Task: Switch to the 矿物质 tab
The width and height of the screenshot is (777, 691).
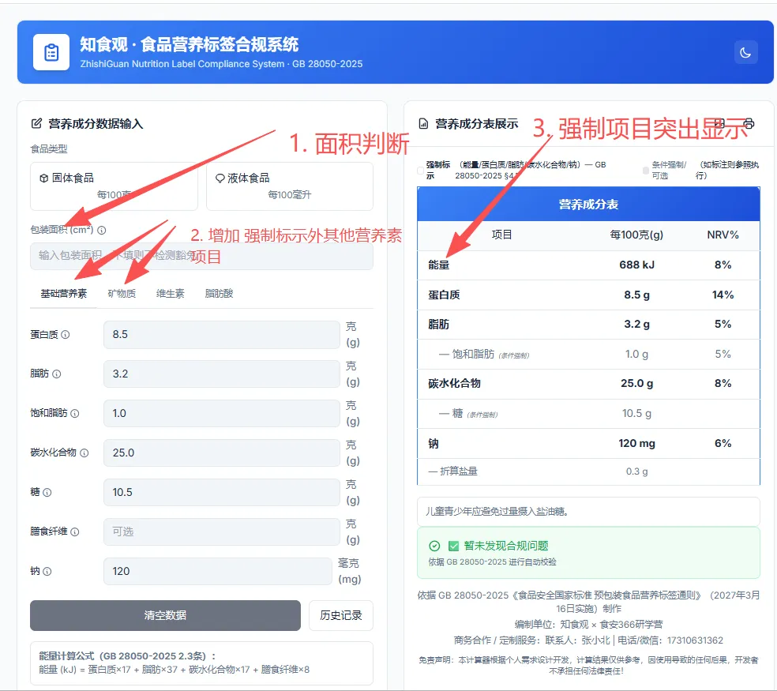Action: click(122, 293)
